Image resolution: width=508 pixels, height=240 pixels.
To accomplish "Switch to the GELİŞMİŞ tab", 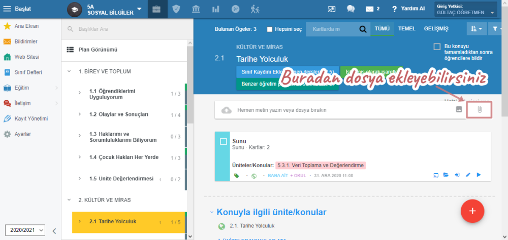I will pyautogui.click(x=436, y=29).
